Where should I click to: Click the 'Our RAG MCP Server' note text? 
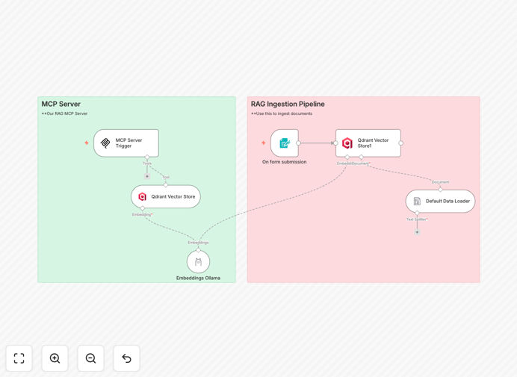pyautogui.click(x=64, y=113)
